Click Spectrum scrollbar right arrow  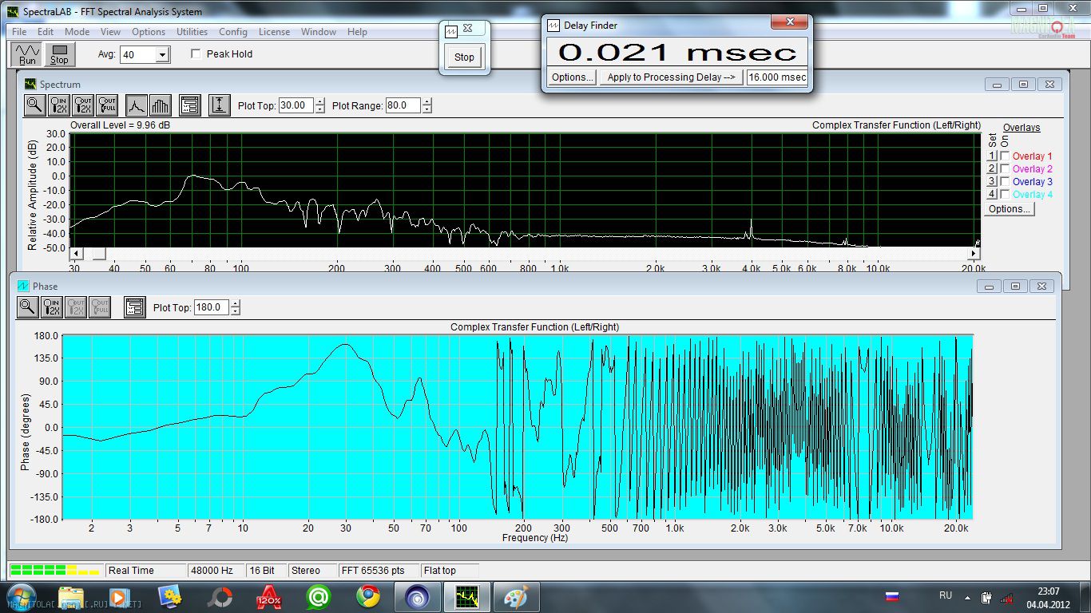(974, 254)
